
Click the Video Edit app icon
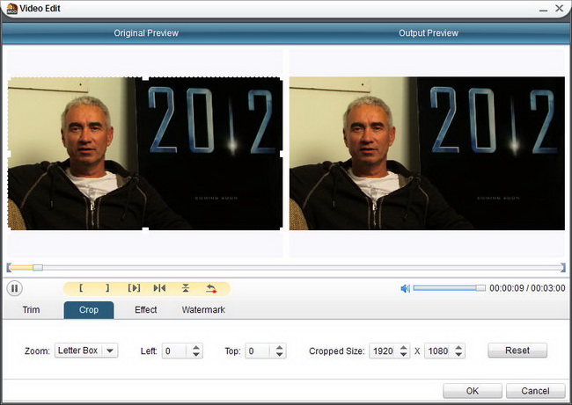coord(11,9)
